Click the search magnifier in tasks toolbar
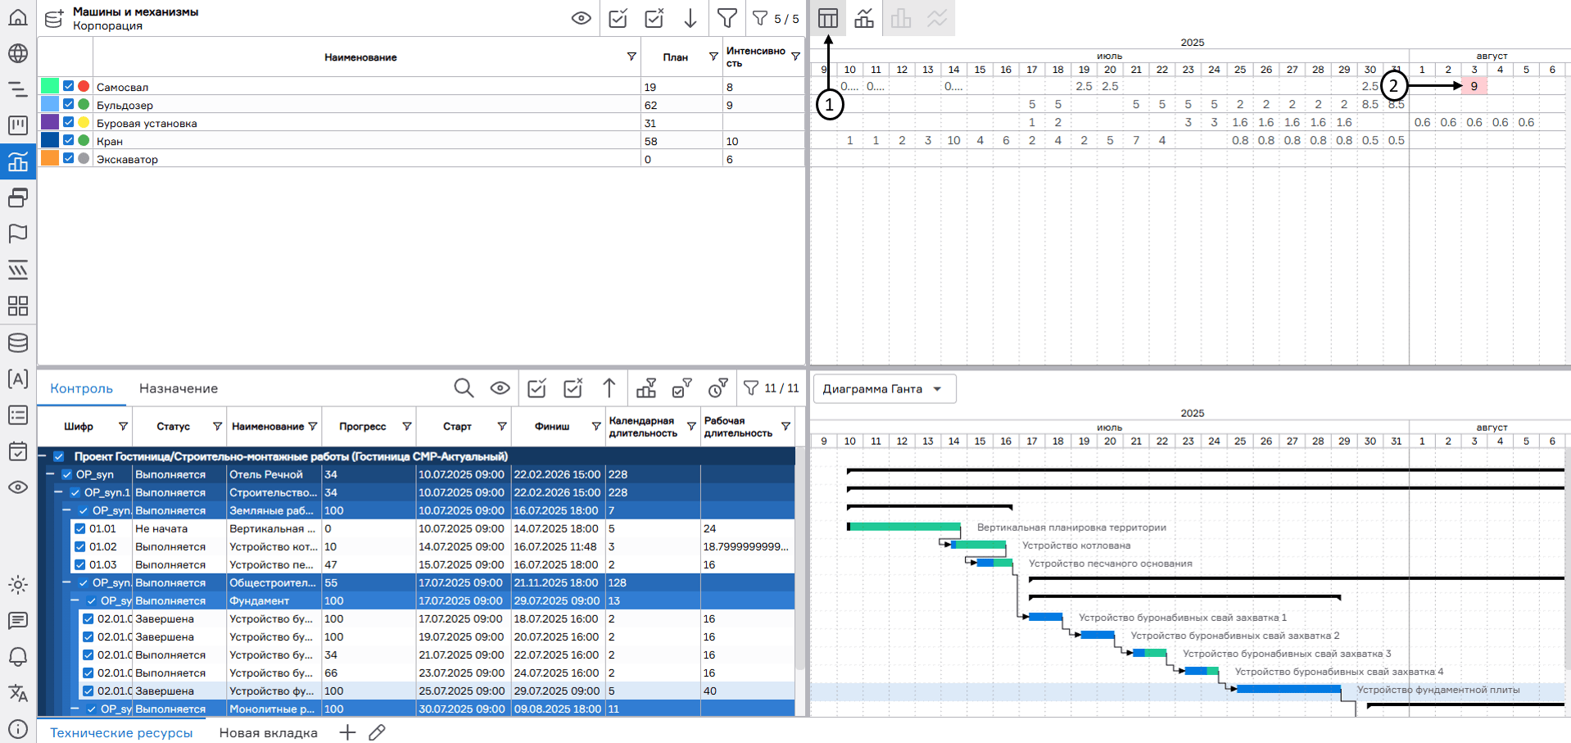The width and height of the screenshot is (1571, 743). click(x=464, y=388)
